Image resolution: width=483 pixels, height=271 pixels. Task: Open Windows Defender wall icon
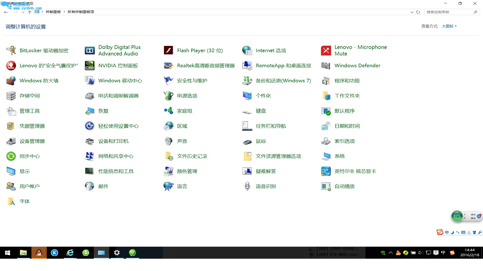pyautogui.click(x=326, y=65)
